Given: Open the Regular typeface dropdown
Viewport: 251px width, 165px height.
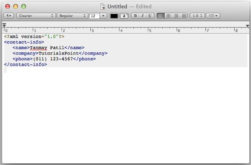Looking at the screenshot, I should [x=72, y=16].
